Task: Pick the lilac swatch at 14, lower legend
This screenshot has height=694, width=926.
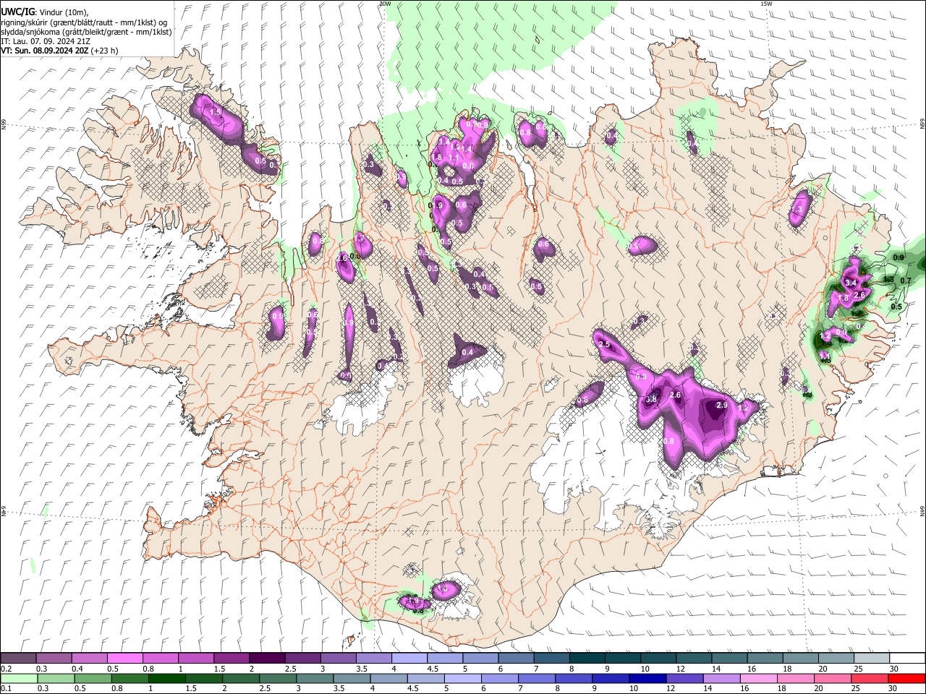Action: click(721, 678)
